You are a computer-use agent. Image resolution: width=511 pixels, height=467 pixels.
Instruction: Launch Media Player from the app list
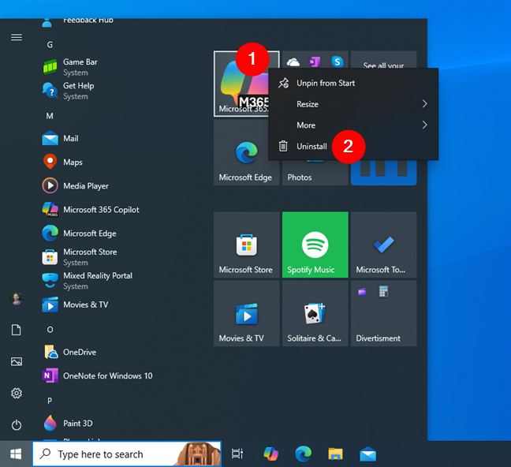86,186
